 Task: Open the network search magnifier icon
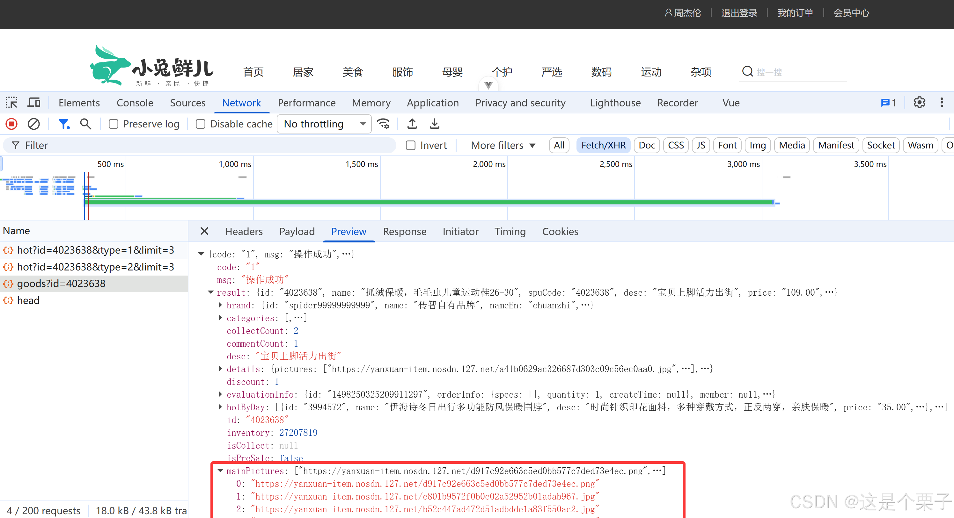85,124
